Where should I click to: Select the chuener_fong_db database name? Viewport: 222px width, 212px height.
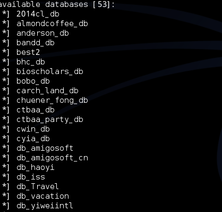[52, 100]
